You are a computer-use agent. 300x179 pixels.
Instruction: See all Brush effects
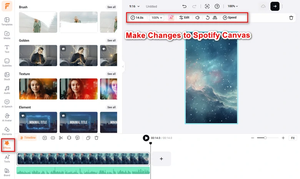(112, 7)
